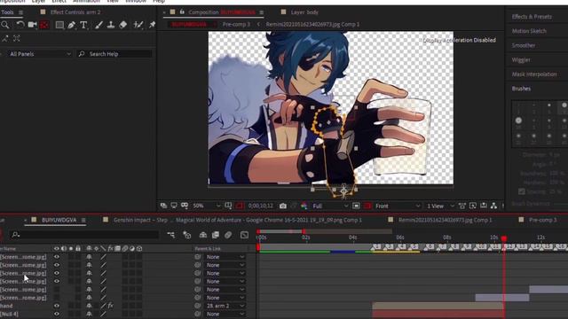Open the Tools panel menu
Viewport: 568px width, 319px height.
coord(20,12)
